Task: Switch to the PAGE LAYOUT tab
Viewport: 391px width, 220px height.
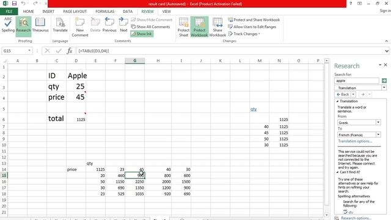Action: click(x=75, y=12)
